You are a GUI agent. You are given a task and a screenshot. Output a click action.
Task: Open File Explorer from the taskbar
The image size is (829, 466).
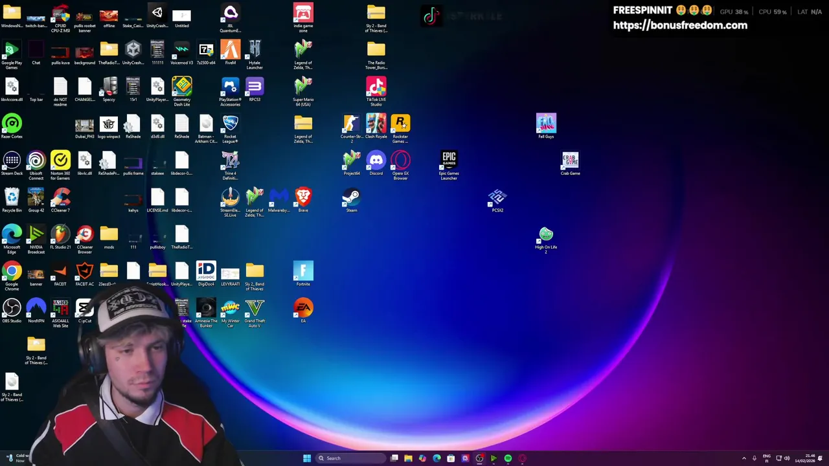pyautogui.click(x=408, y=458)
